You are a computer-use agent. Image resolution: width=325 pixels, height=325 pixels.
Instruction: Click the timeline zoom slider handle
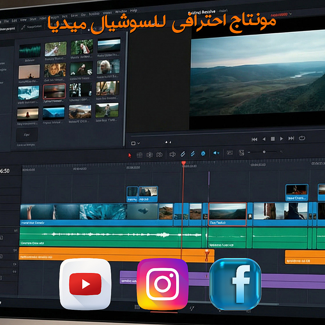pos(264,152)
